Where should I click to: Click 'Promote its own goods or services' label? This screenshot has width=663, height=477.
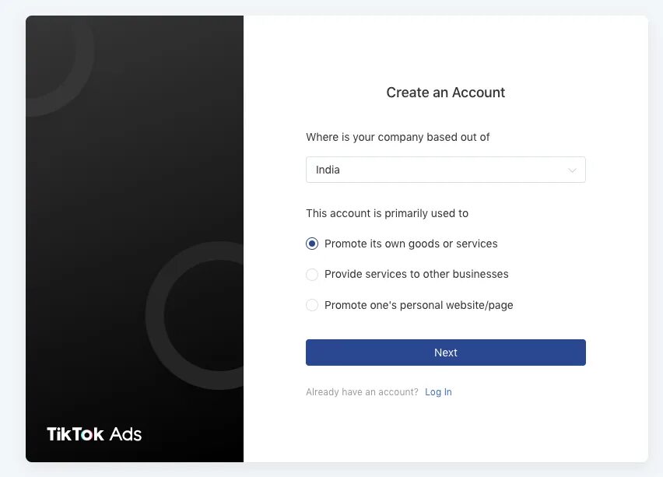(x=411, y=244)
